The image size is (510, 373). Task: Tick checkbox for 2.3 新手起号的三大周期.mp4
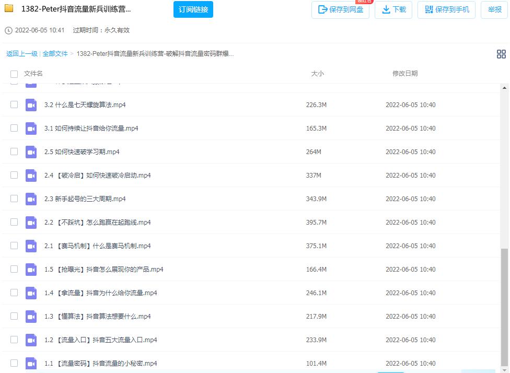(14, 199)
